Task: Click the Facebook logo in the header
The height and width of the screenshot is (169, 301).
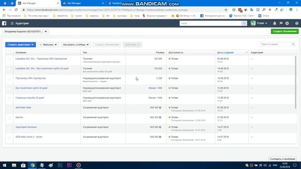Action: click(x=4, y=23)
